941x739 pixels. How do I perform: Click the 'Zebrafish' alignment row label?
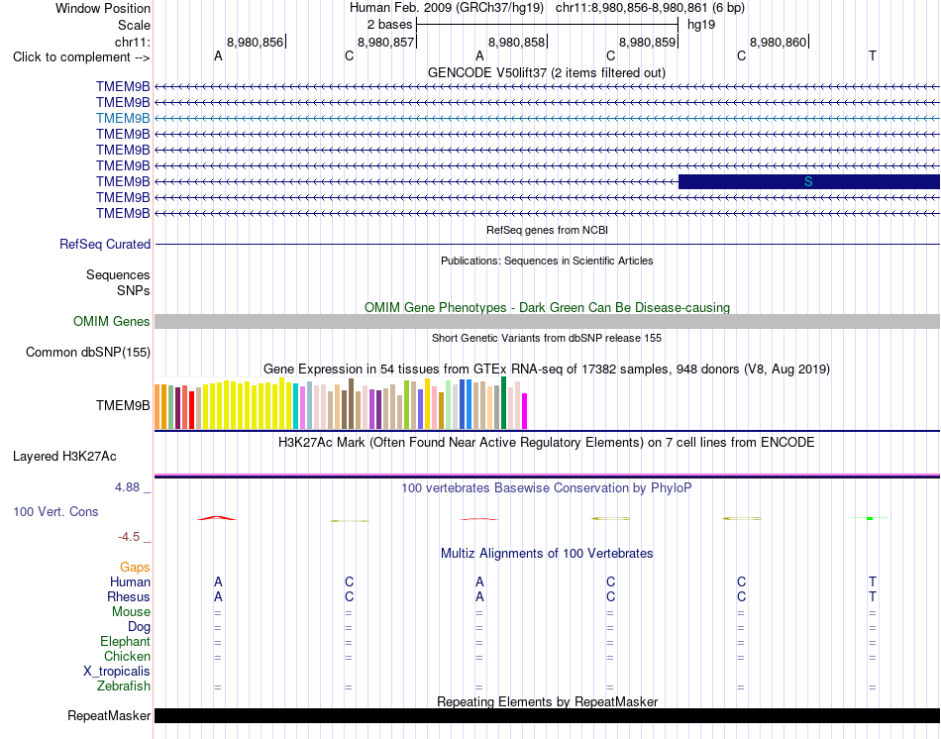pyautogui.click(x=124, y=686)
